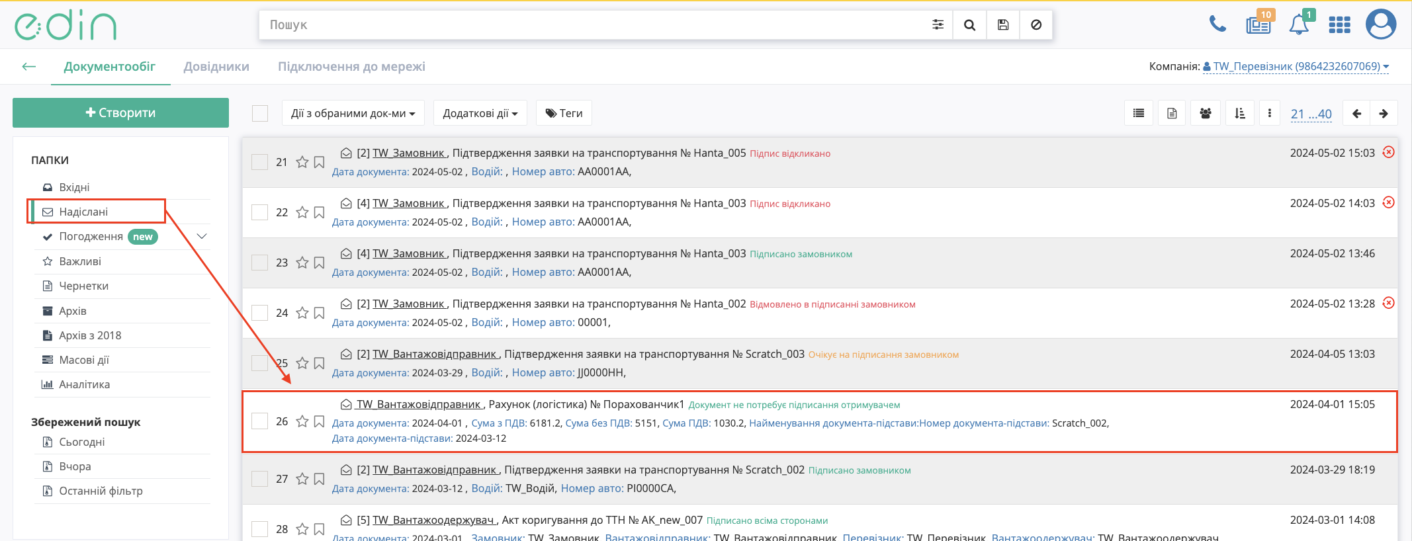Open "Дії з обраними док-ми" dropdown
Viewport: 1412px width, 541px height.
[353, 114]
